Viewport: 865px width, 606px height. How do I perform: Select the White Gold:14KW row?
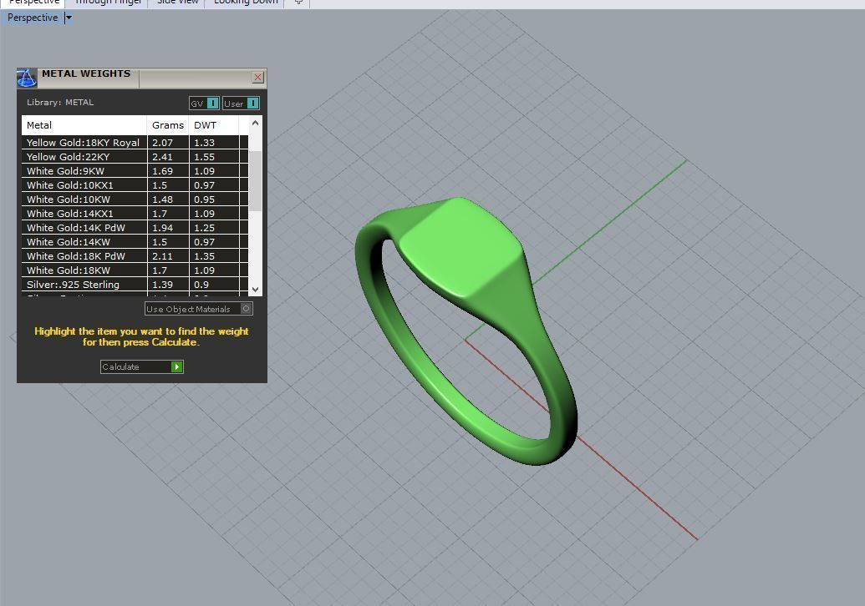pos(135,242)
